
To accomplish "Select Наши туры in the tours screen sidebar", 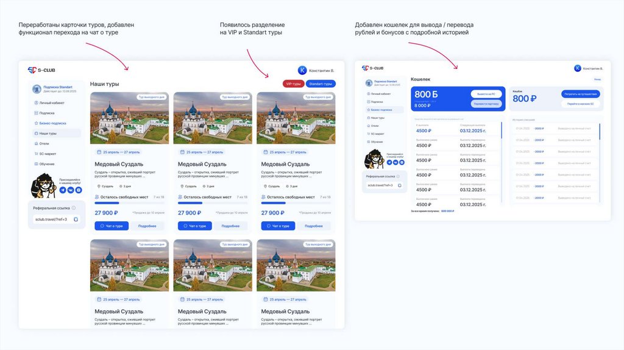I will [x=55, y=134].
